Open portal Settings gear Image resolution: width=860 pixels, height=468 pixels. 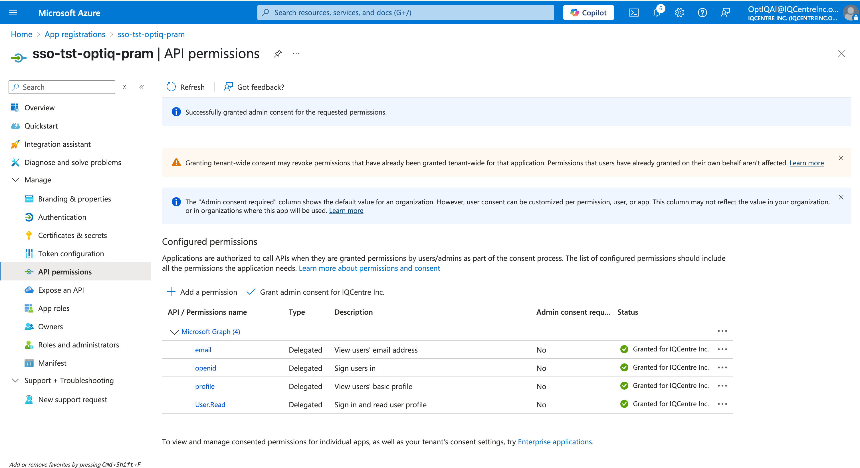(679, 13)
